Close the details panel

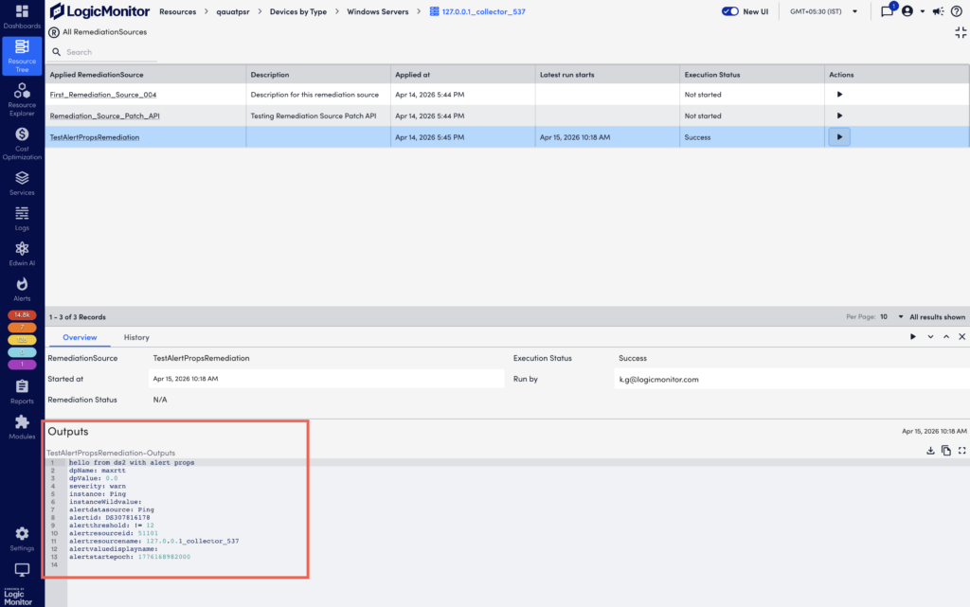coord(962,337)
